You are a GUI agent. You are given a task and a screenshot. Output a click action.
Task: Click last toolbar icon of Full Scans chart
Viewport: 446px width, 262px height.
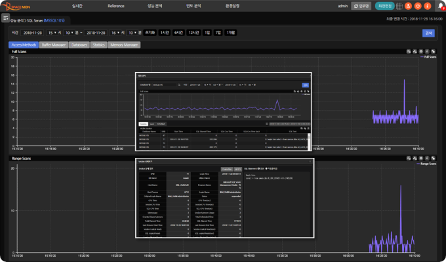[x=433, y=52]
